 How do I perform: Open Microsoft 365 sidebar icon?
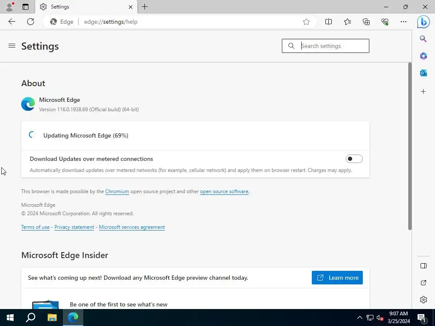coord(423,56)
